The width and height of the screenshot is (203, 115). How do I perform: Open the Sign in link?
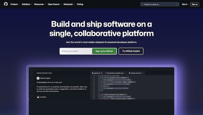click(x=185, y=4)
